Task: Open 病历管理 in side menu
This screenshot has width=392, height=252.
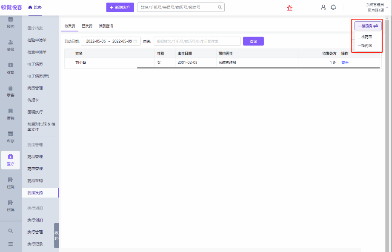Action: pos(35,88)
